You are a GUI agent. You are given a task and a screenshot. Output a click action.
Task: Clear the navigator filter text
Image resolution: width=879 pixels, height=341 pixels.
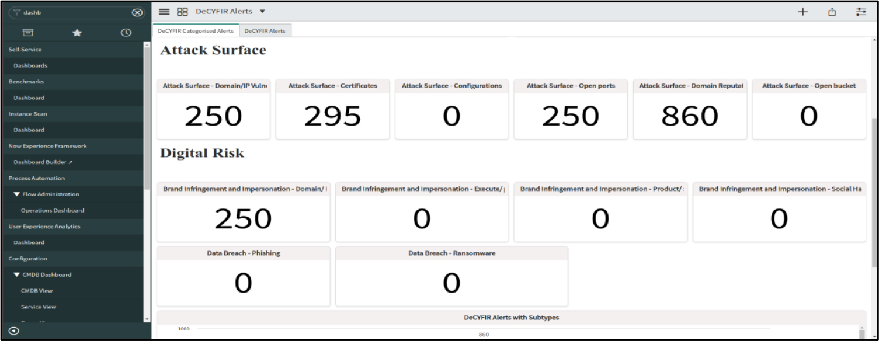click(136, 12)
